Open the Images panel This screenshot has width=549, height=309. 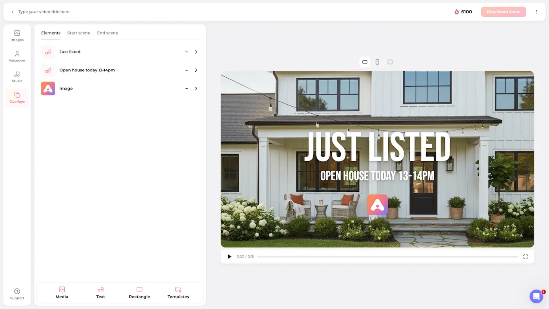(x=17, y=36)
